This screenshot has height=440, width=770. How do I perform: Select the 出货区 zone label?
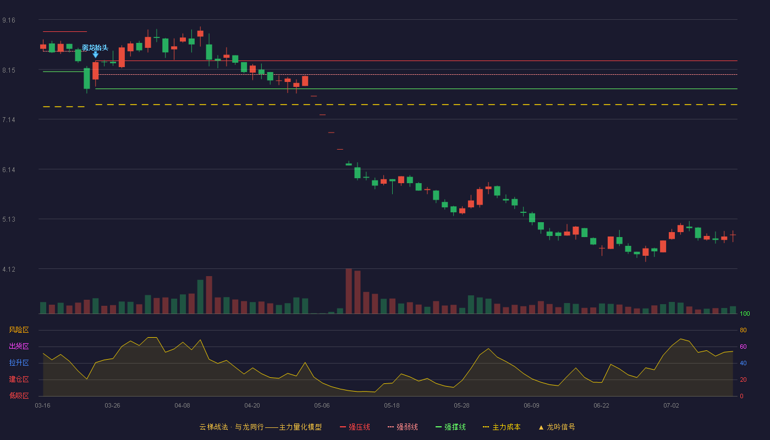click(19, 346)
